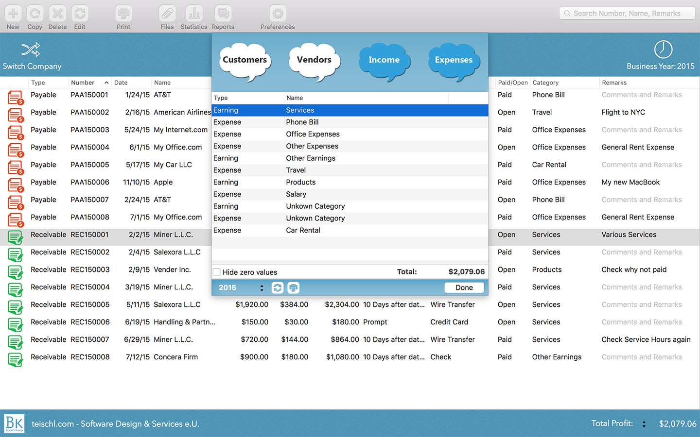The image size is (700, 437).
Task: Click the Credit Card payment method cell
Action: pos(449,322)
